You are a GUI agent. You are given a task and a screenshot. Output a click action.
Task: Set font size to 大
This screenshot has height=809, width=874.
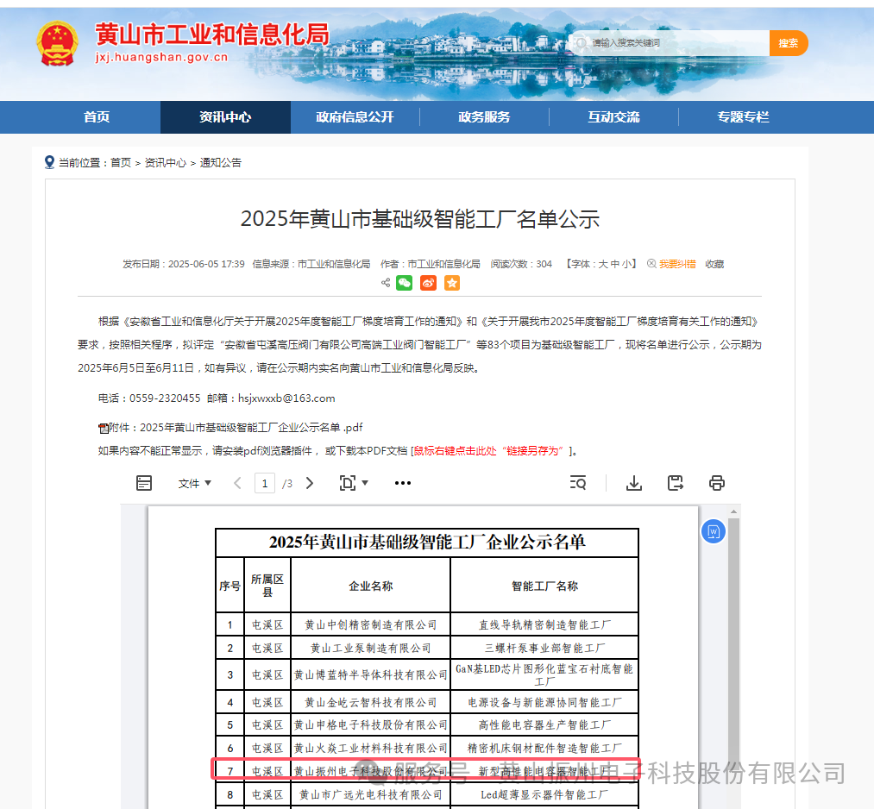point(603,264)
